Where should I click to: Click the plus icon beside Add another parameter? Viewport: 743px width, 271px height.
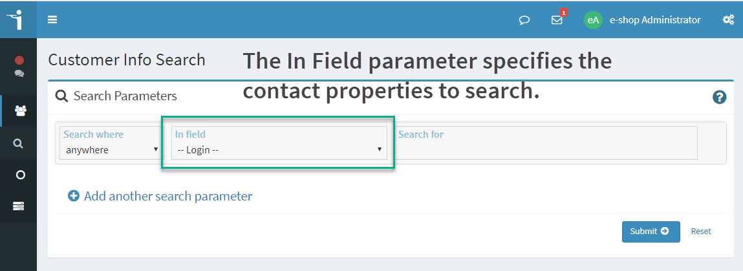point(74,196)
